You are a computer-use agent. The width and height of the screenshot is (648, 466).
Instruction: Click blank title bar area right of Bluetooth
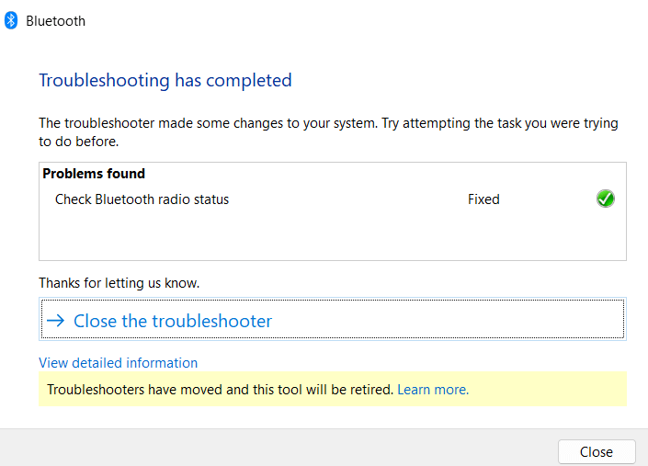(368, 21)
